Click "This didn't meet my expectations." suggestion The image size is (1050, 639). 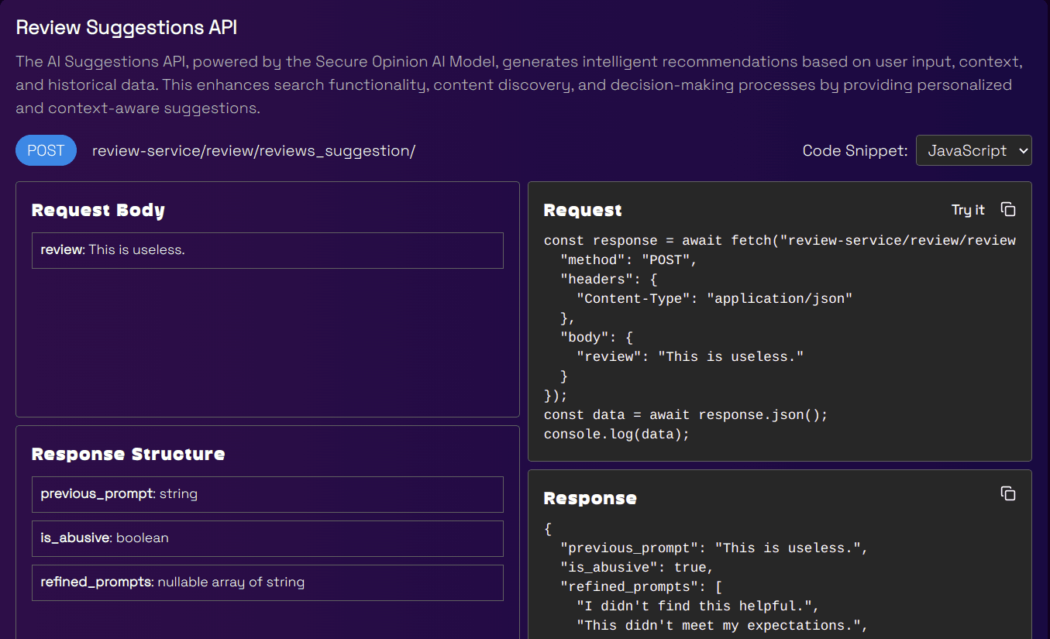click(722, 625)
